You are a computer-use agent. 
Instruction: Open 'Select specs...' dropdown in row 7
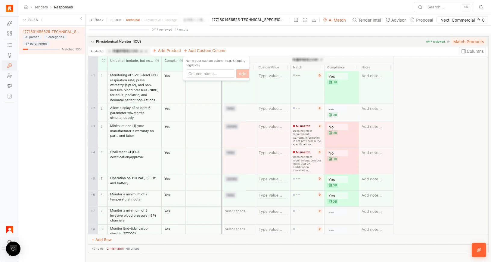(x=237, y=211)
